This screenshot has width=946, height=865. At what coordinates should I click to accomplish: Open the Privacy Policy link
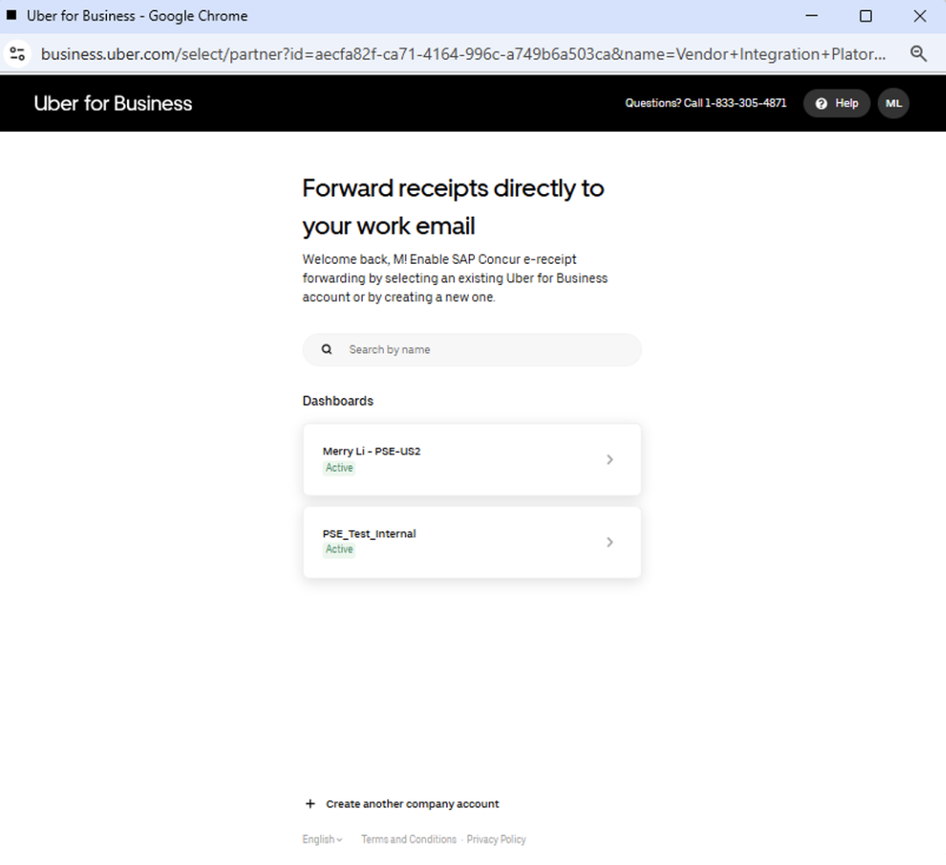496,839
